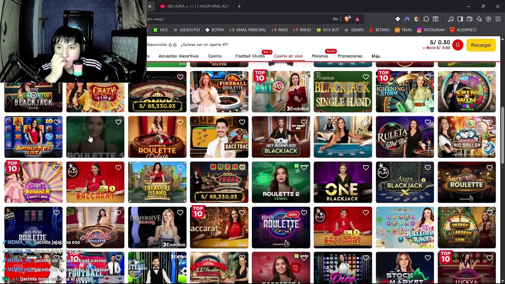
Task: Open the GMAIL PRINCIPAL bookmark
Action: [247, 30]
